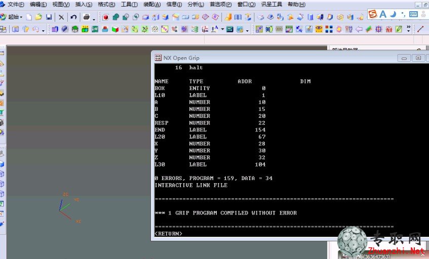Click the blue cylinder icon
The width and height of the screenshot is (429, 259).
pyautogui.click(x=310, y=17)
